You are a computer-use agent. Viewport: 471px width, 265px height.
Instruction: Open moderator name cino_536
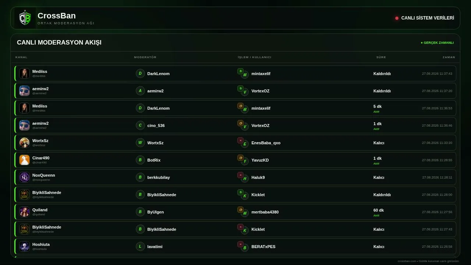pyautogui.click(x=156, y=126)
